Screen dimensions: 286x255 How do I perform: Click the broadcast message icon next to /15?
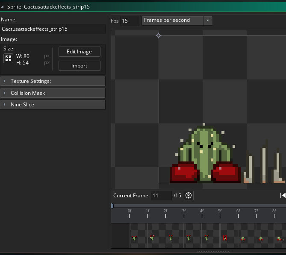[x=189, y=196]
